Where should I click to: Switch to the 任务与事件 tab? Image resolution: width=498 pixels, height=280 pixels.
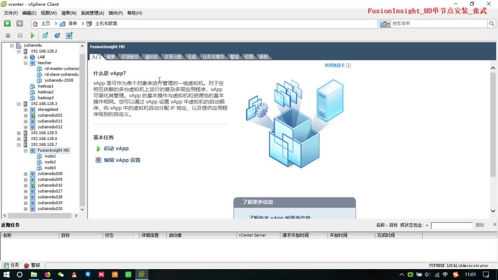click(x=213, y=57)
